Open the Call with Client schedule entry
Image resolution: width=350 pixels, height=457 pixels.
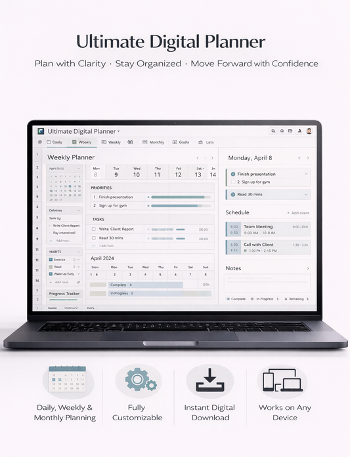268,247
